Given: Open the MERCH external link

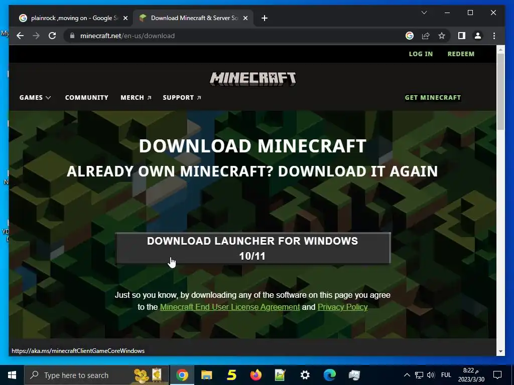Looking at the screenshot, I should point(136,98).
